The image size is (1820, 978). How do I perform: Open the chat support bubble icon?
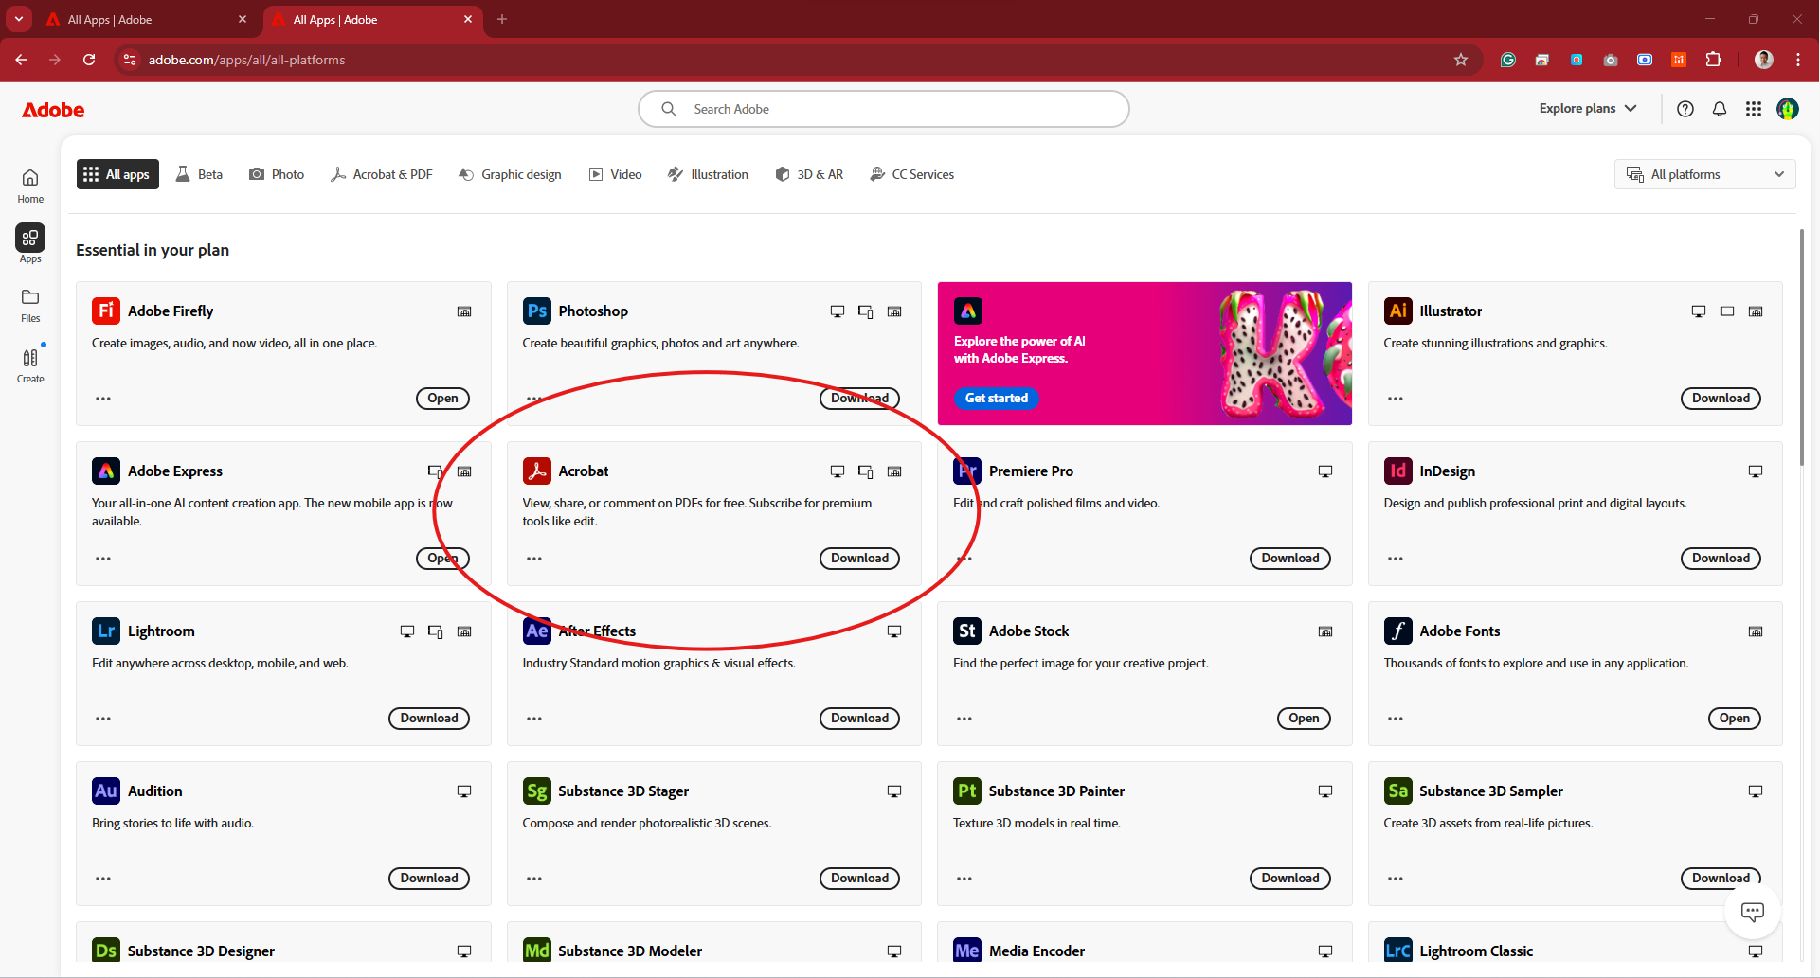[x=1753, y=912]
